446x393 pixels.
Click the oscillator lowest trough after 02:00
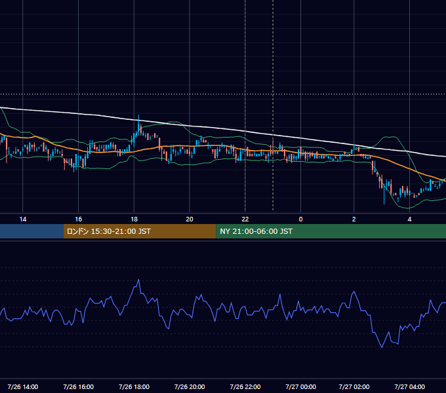pos(382,347)
